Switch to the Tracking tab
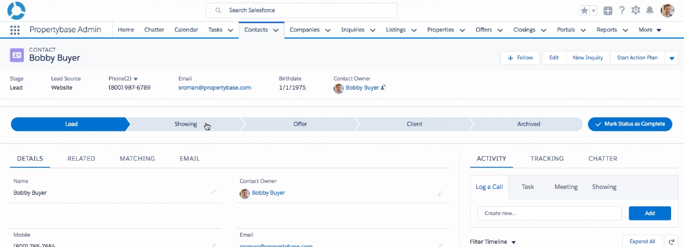The height and width of the screenshot is (247, 684). [x=547, y=159]
